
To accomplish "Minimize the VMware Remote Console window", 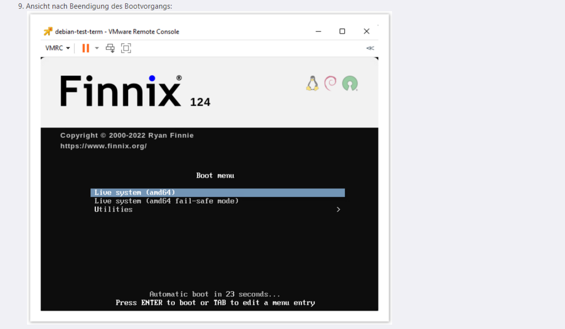I will pyautogui.click(x=318, y=31).
